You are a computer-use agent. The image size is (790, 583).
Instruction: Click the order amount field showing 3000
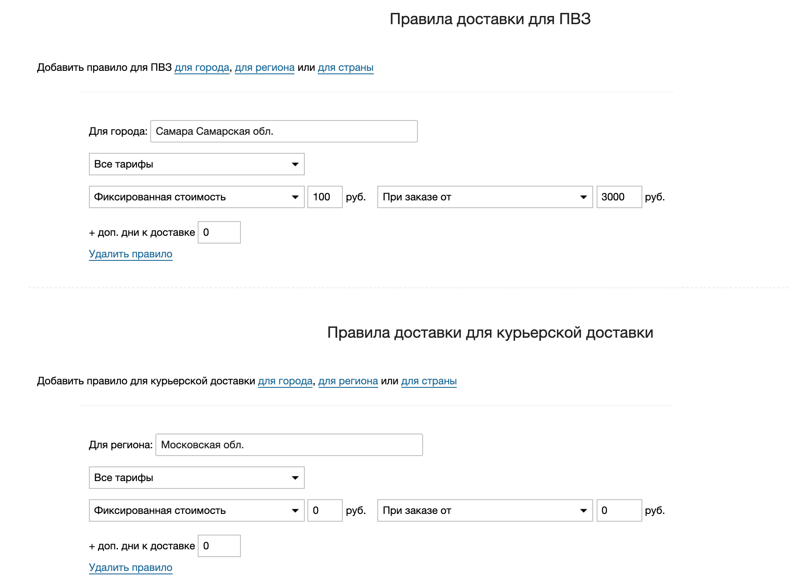coord(619,197)
